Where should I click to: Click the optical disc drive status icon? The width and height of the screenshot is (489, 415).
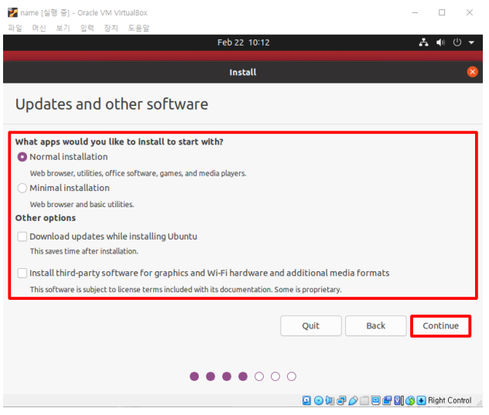(x=319, y=400)
